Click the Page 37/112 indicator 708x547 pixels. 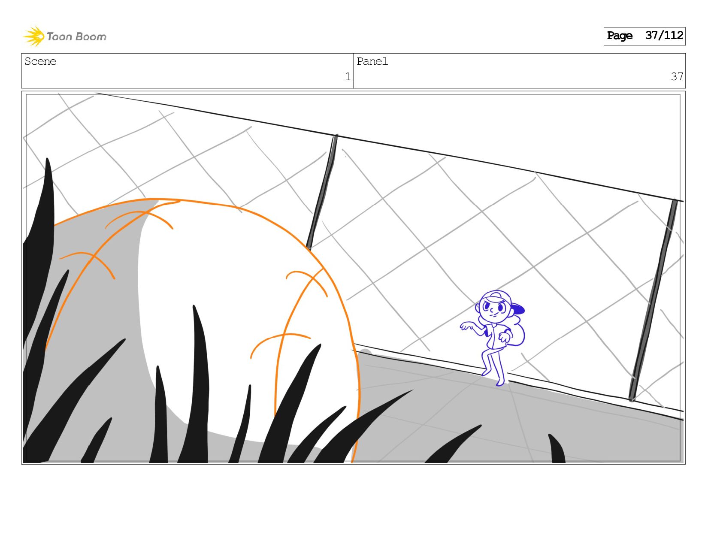644,36
